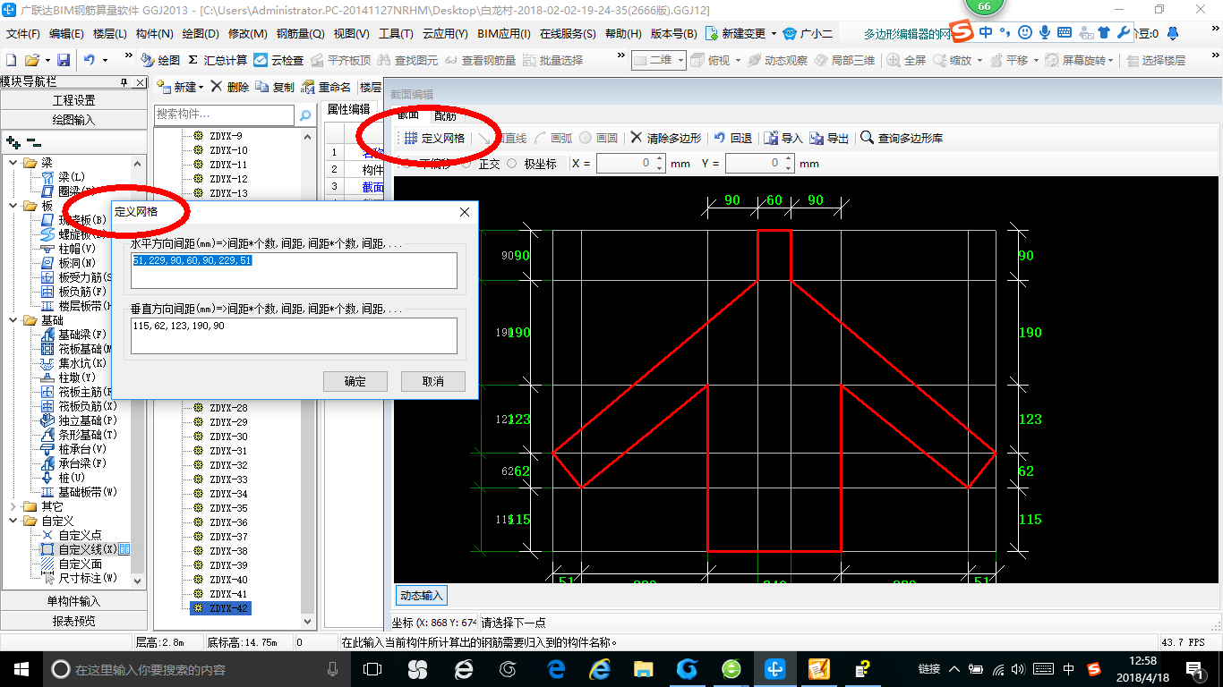Click 全屏 fullscreen icon in view toolbar
The height and width of the screenshot is (687, 1223).
click(x=906, y=60)
